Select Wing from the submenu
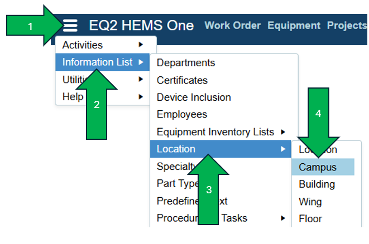Screen dimensions: 369x244 [x=310, y=202]
